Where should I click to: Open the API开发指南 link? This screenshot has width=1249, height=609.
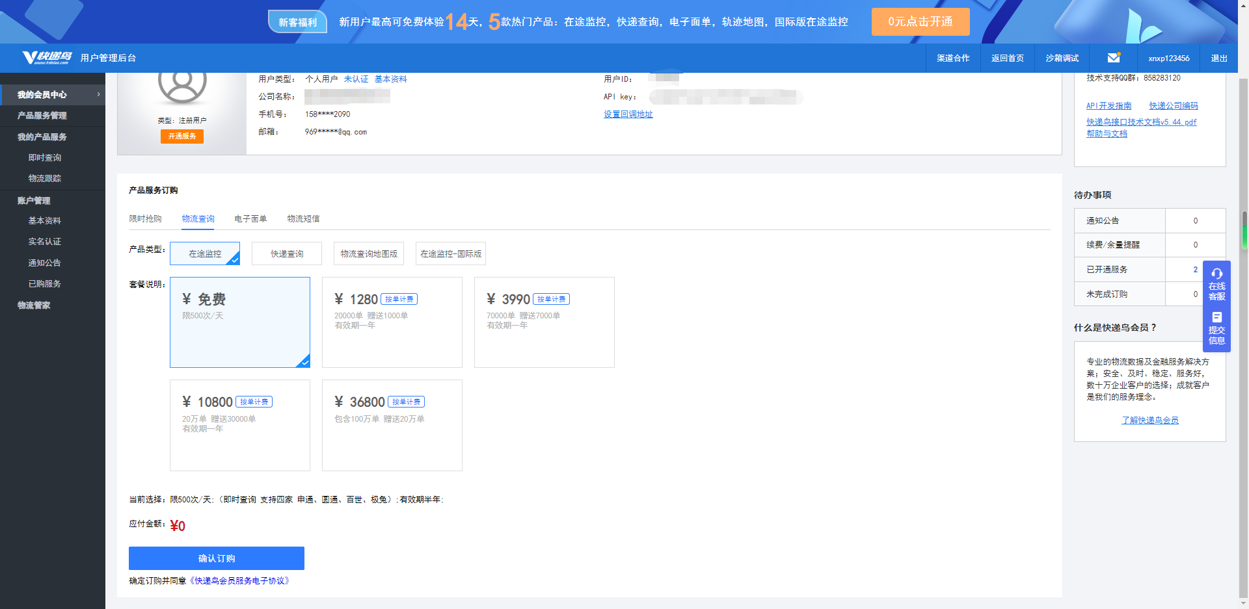[1108, 105]
